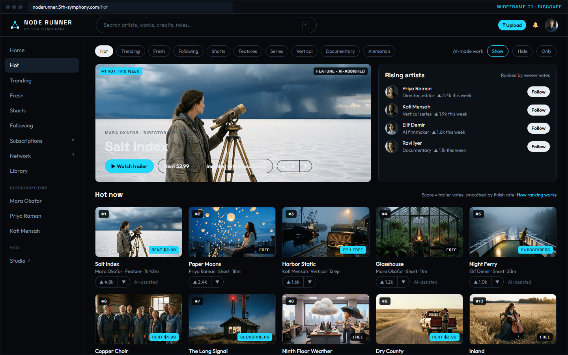
Task: Filter by Documentary pill
Action: [340, 51]
